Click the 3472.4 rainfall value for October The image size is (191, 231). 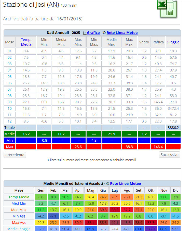pyautogui.click(x=173, y=108)
